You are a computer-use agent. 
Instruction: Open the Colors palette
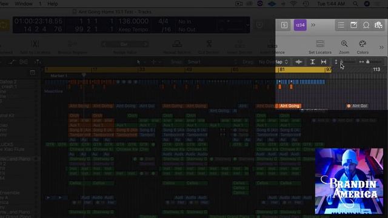[x=363, y=44]
